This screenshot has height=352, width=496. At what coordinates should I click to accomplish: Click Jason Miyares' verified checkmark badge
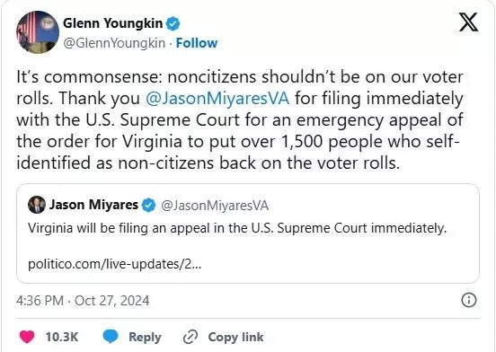pos(148,206)
